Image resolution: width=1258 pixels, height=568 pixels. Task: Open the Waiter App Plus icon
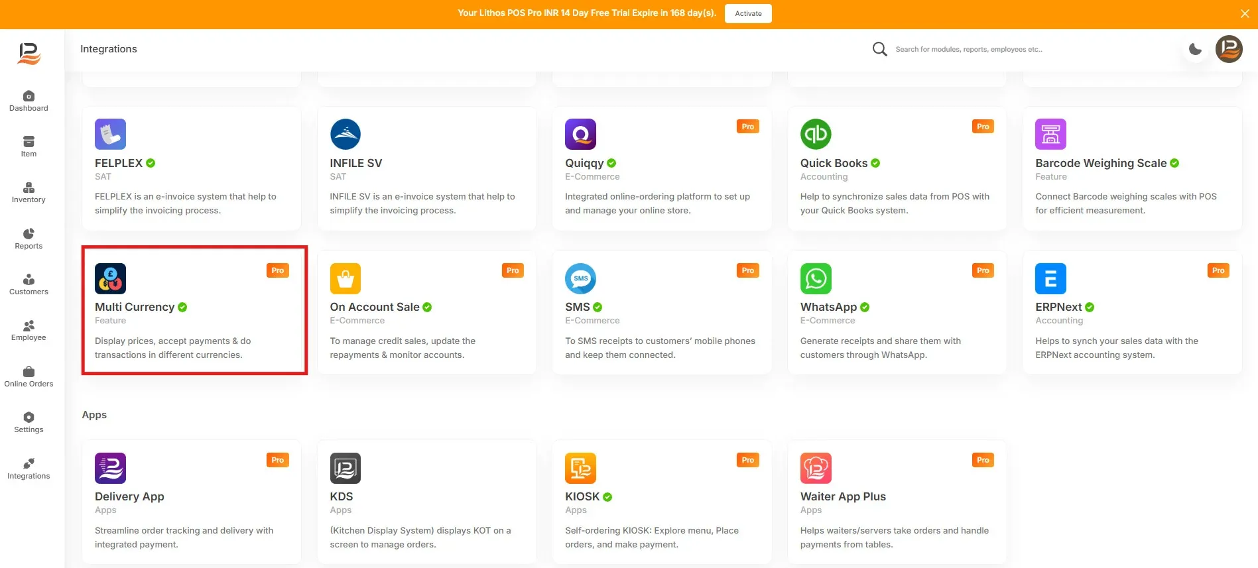(x=816, y=468)
